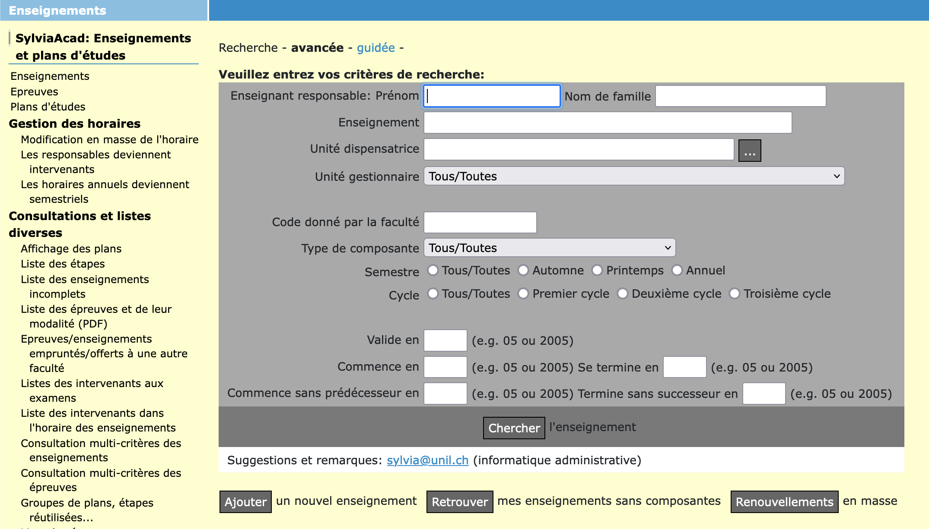Image resolution: width=929 pixels, height=529 pixels.
Task: Click the Renouvellements en masse button
Action: point(784,502)
